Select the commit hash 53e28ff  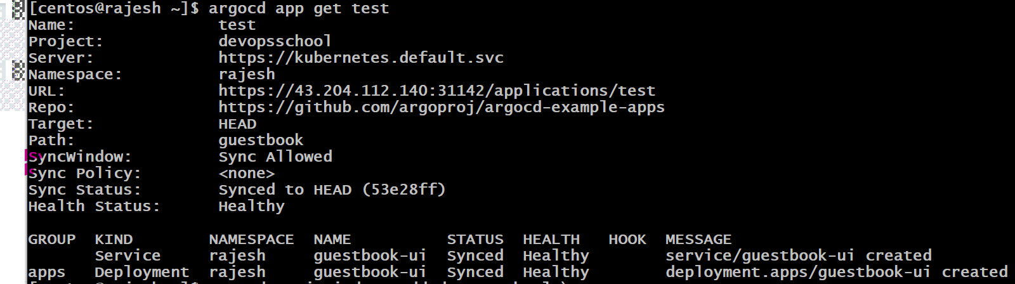pyautogui.click(x=403, y=190)
